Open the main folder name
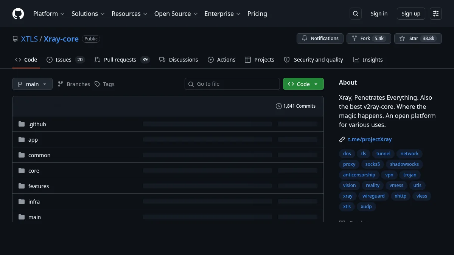 34,217
